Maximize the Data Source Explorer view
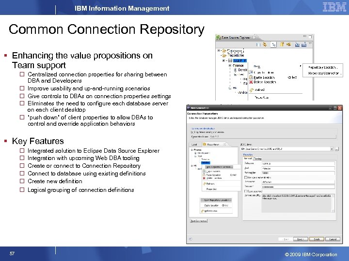 point(310,36)
